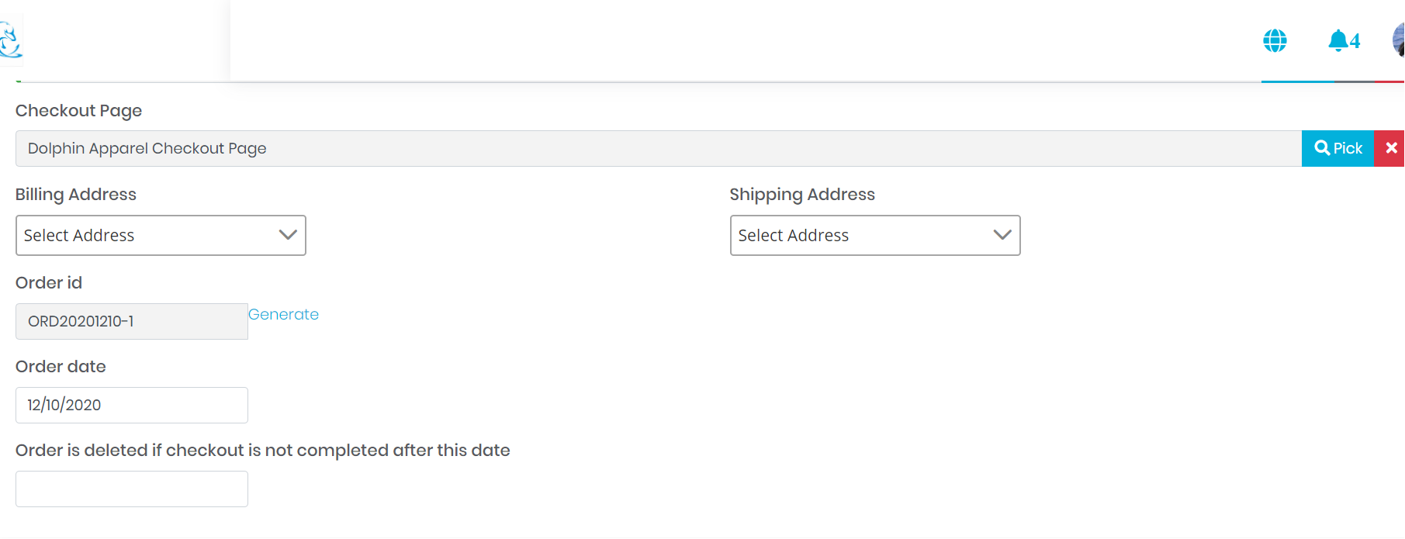Click the magnifier icon on Pick button

[1322, 147]
